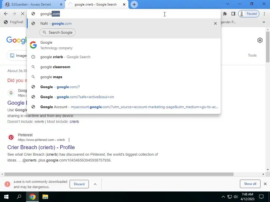This screenshot has height=202, width=270.
Task: Click the vertical scrollbar thumb
Action: click(268, 47)
